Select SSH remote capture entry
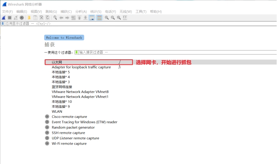The image size is (277, 164). [68, 133]
